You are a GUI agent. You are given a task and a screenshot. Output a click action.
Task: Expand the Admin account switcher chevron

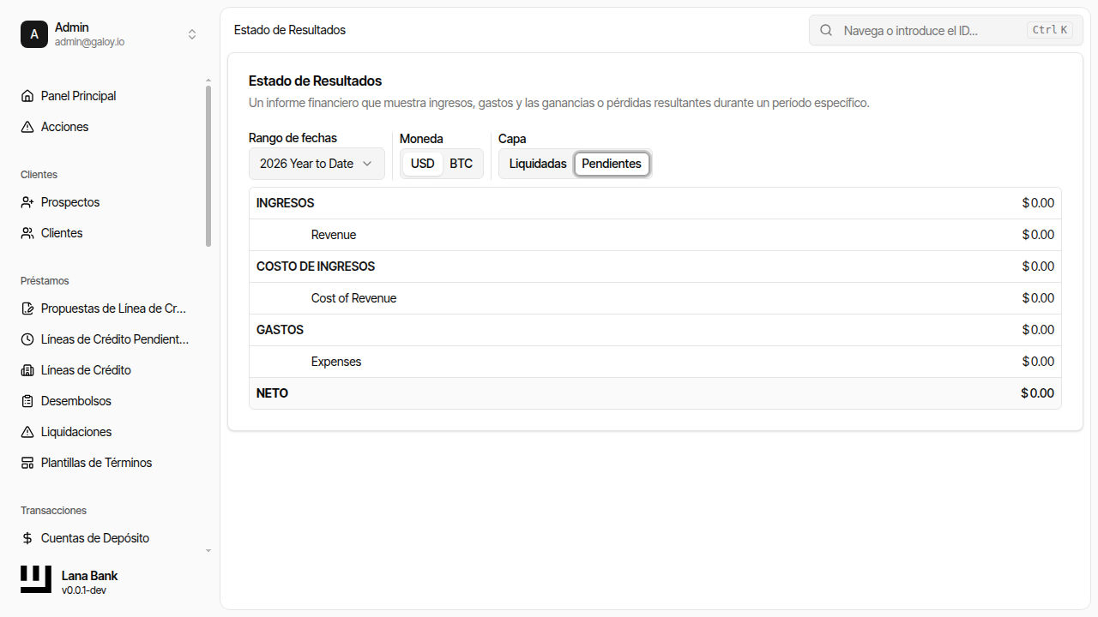[x=192, y=34]
